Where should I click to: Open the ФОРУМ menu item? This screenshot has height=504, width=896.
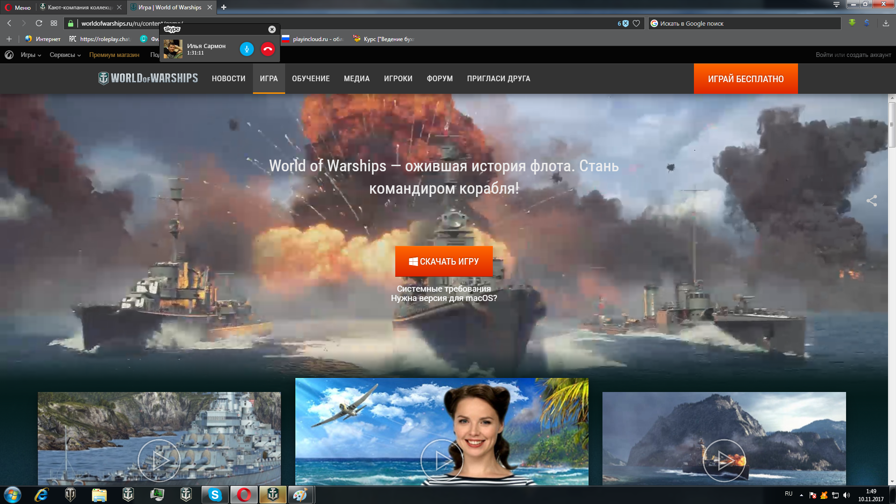440,79
